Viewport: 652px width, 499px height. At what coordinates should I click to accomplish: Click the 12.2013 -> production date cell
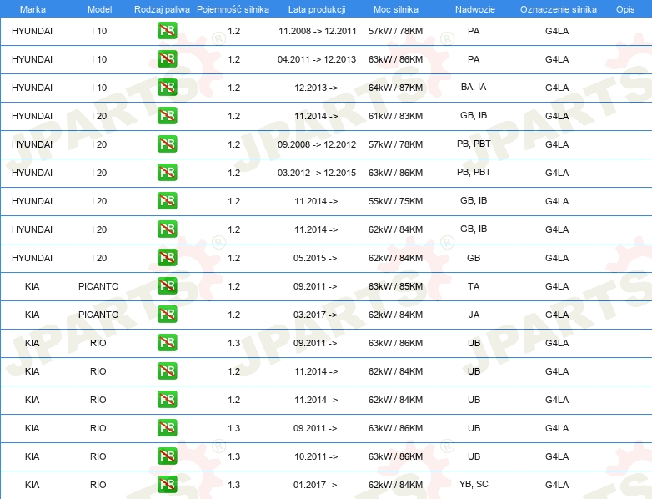click(x=316, y=88)
